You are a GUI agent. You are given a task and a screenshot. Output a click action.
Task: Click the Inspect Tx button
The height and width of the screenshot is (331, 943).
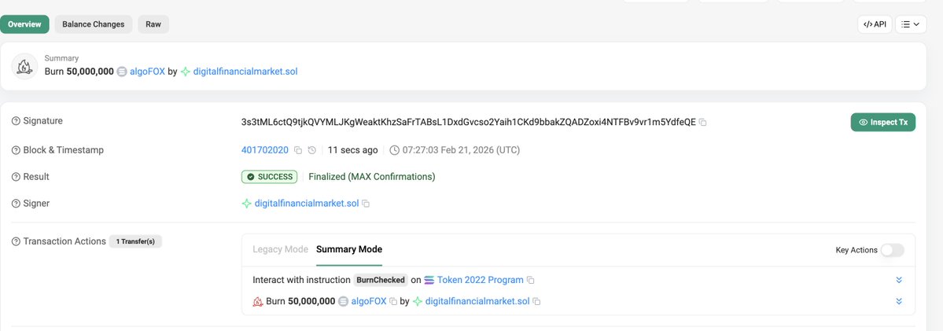coord(883,122)
